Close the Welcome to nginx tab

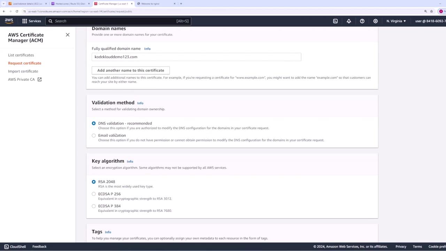tap(175, 4)
